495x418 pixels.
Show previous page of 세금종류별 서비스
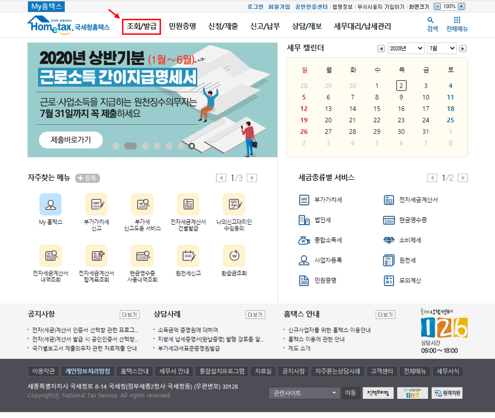pyautogui.click(x=432, y=178)
